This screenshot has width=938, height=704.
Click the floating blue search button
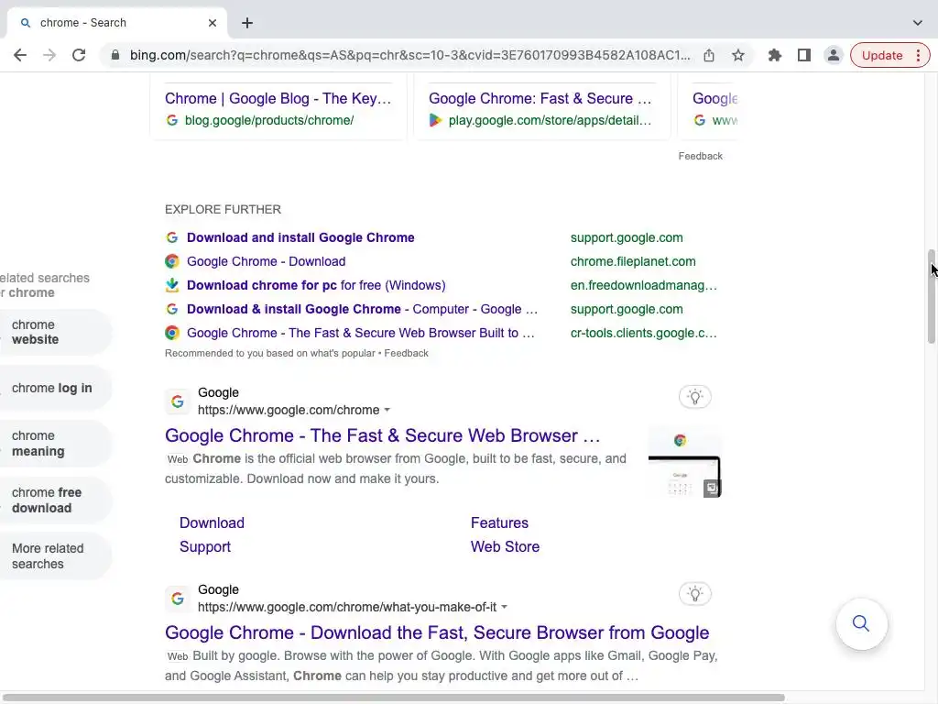861,624
